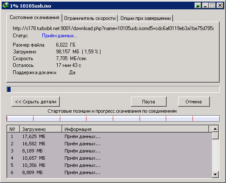226x183 pixels.
Task: Click the Осталось label
Action: (23, 65)
